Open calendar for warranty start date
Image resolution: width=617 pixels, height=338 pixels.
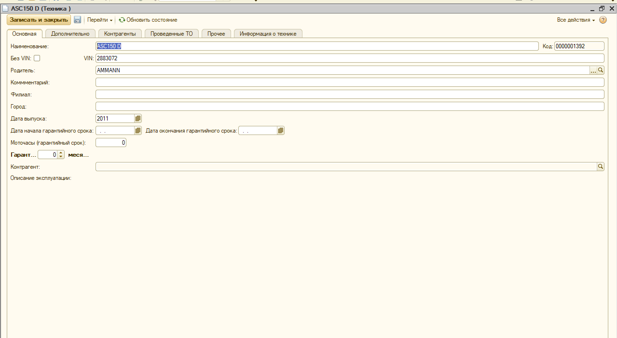[138, 131]
